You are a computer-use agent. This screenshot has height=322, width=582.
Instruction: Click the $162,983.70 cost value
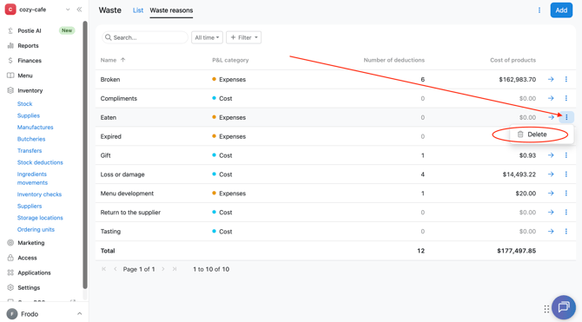(x=518, y=79)
